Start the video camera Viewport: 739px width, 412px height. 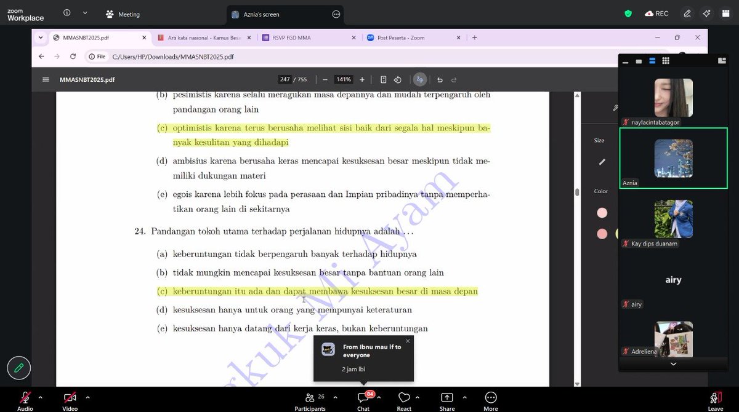click(69, 398)
